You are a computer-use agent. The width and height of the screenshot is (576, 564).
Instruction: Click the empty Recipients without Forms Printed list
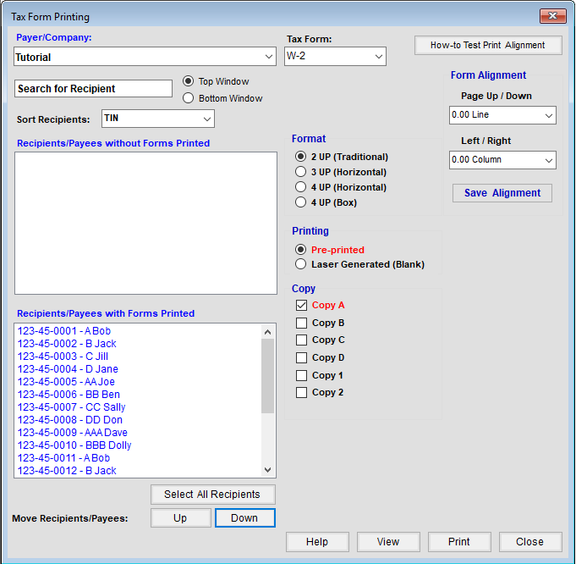(x=145, y=223)
